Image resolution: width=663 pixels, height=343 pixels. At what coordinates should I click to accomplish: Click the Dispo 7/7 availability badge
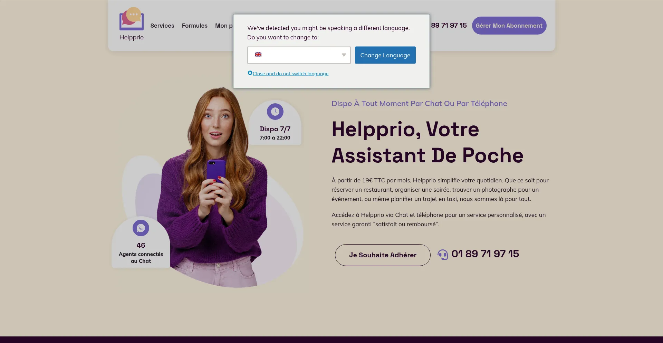click(275, 123)
